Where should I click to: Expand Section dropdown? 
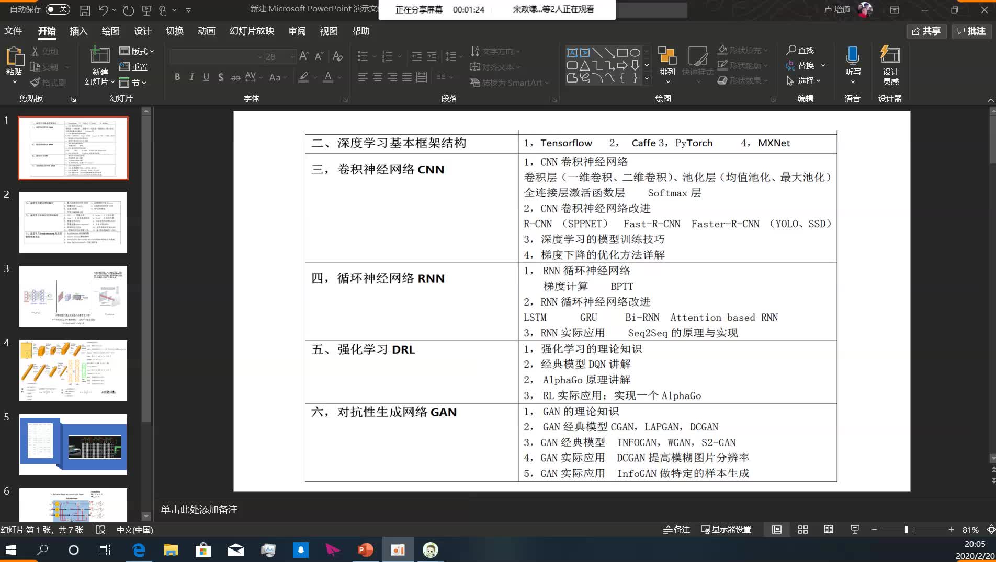133,83
